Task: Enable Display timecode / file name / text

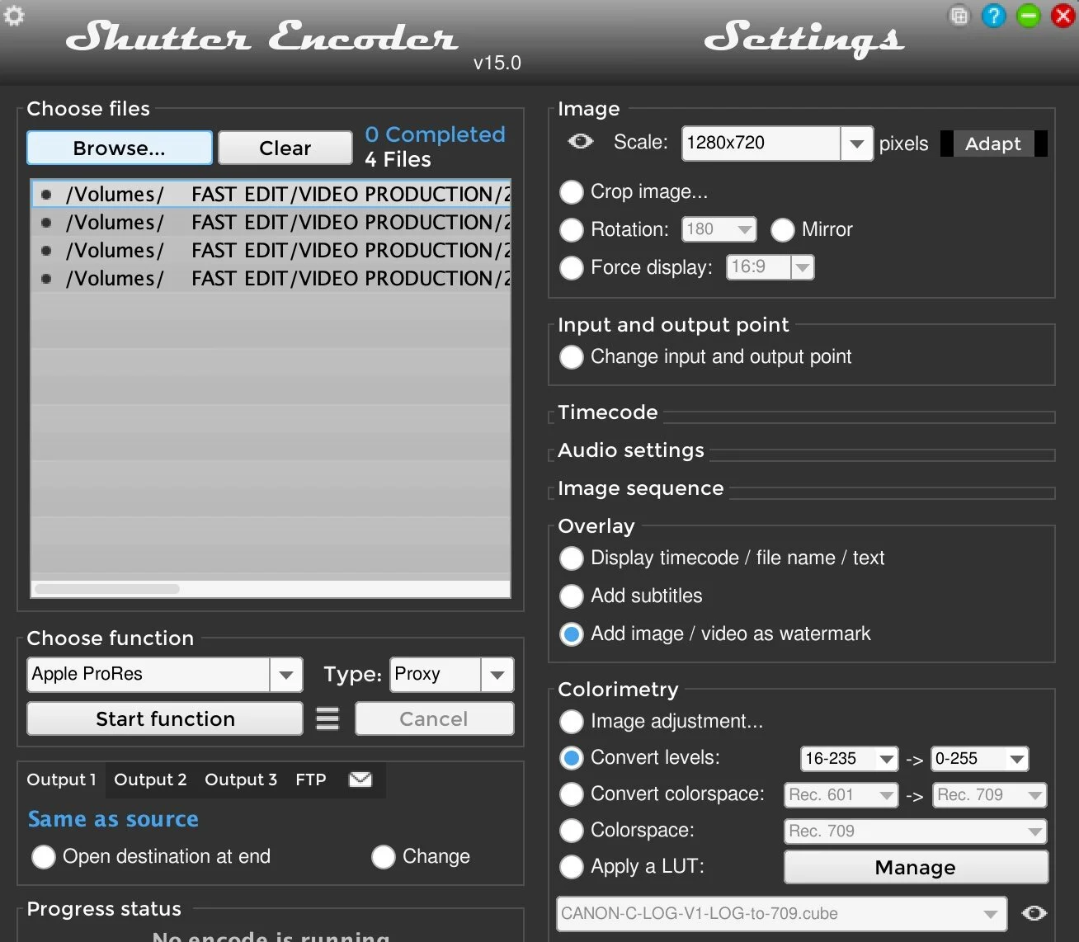Action: click(x=572, y=558)
